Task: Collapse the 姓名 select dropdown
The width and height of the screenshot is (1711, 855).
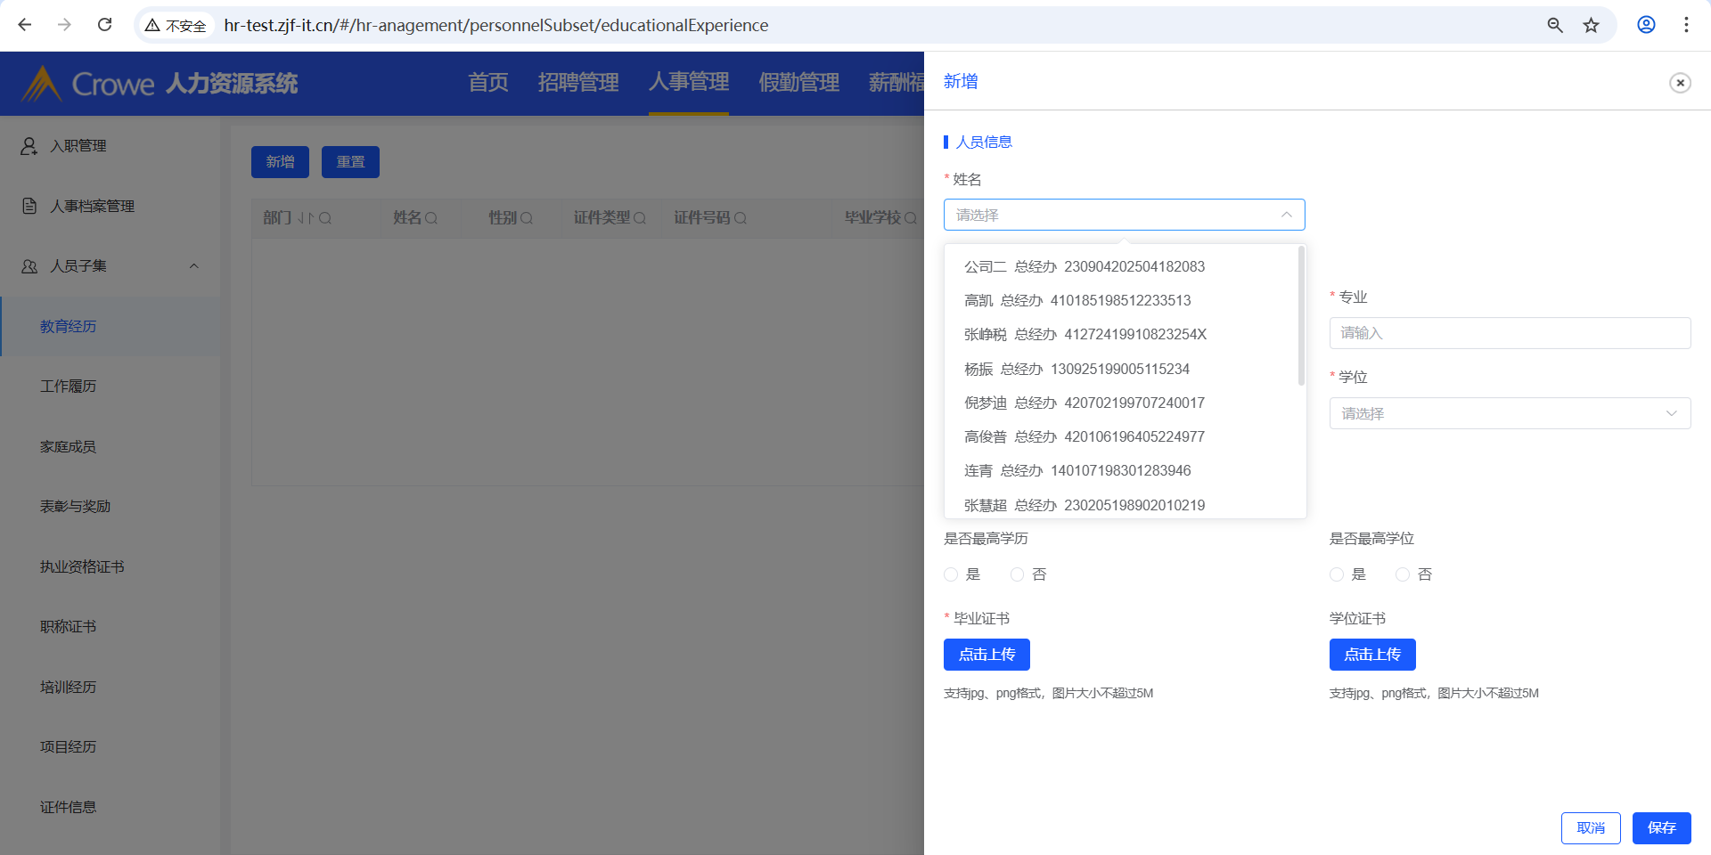Action: click(1286, 215)
